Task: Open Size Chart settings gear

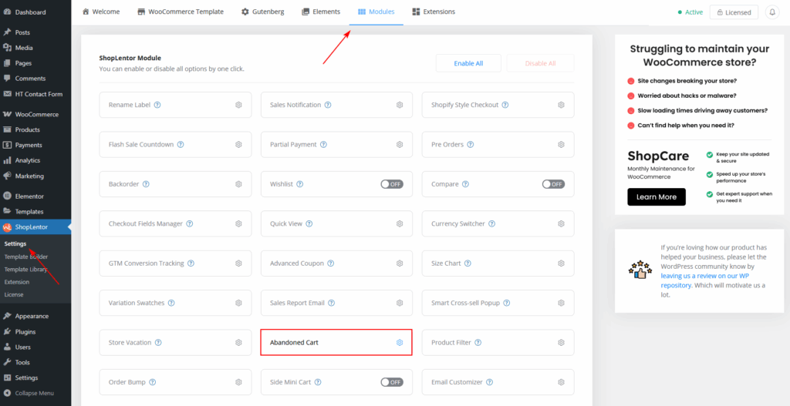Action: coord(561,263)
